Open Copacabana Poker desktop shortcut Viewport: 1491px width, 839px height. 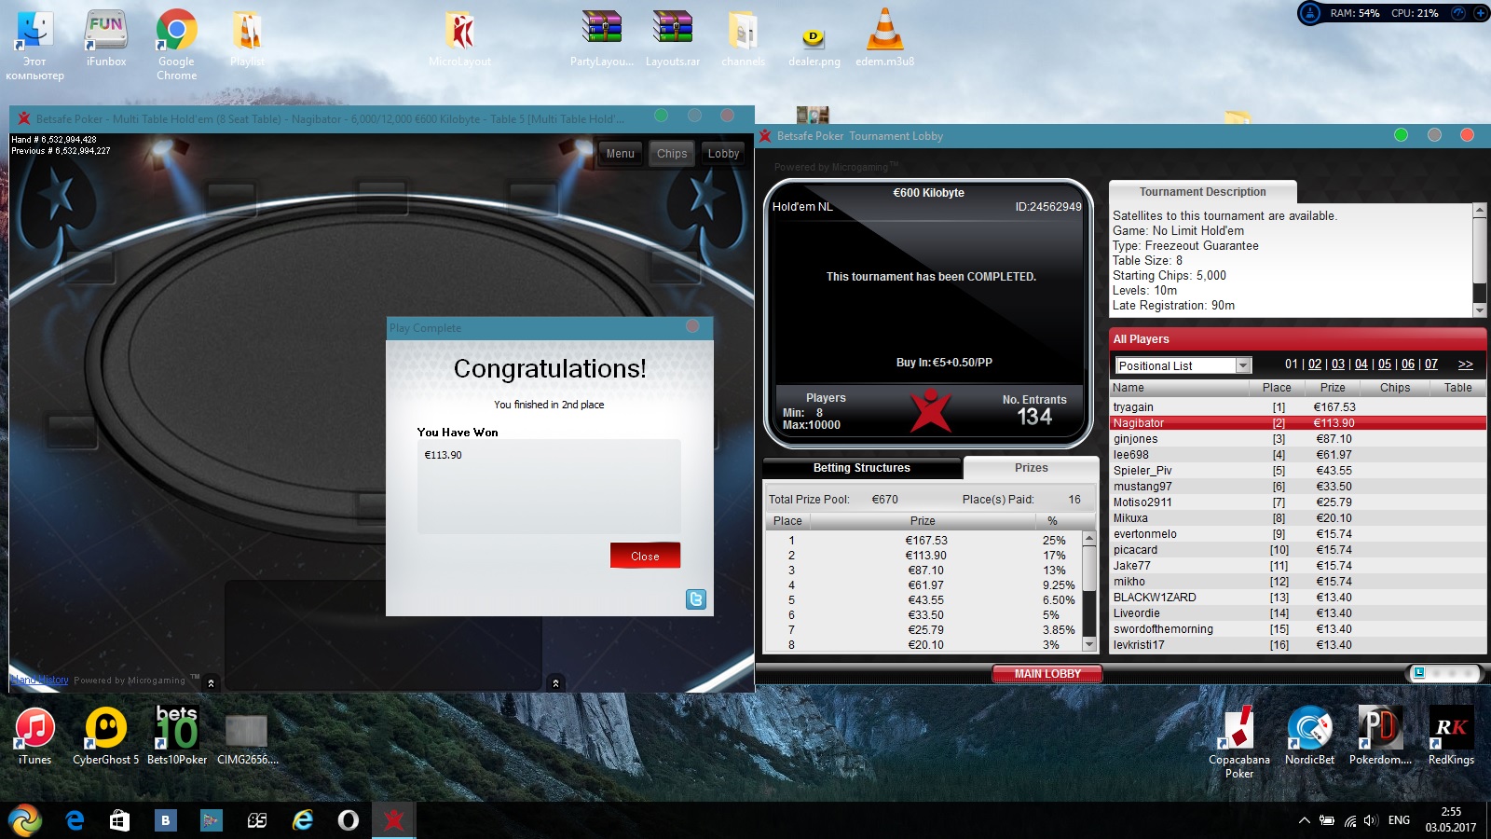pos(1239,743)
